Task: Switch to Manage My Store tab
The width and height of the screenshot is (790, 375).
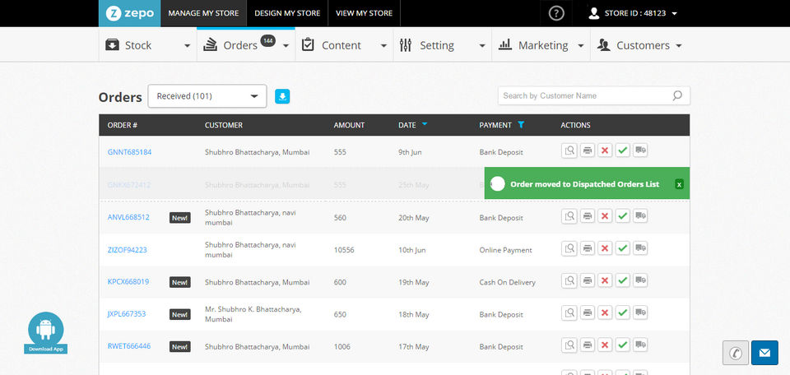Action: (203, 14)
